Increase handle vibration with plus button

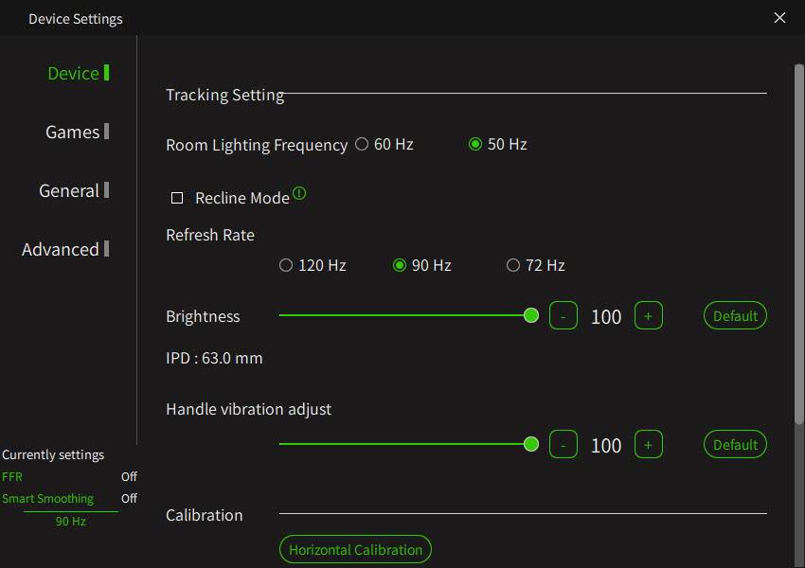tap(649, 444)
